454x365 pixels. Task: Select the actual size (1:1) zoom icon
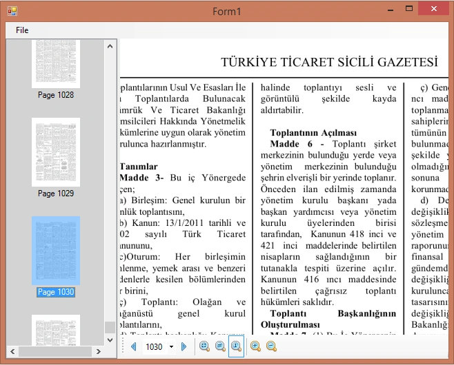coord(236,346)
